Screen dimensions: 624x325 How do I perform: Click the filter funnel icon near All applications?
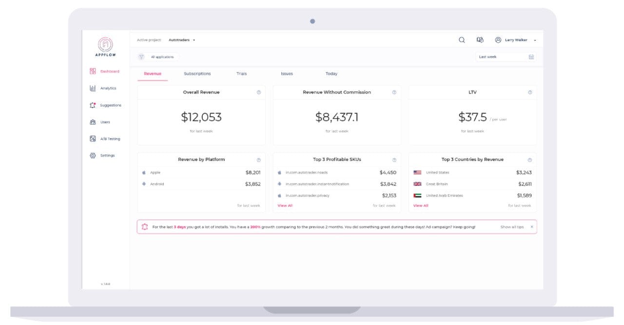(142, 56)
